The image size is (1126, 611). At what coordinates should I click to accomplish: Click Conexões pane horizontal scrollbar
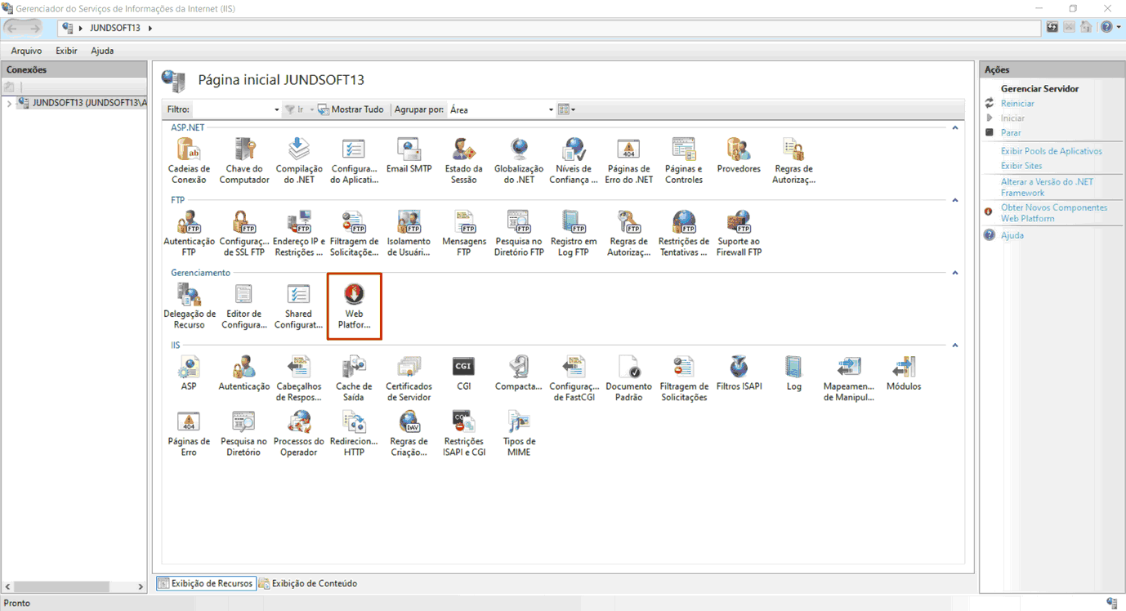pos(74,586)
